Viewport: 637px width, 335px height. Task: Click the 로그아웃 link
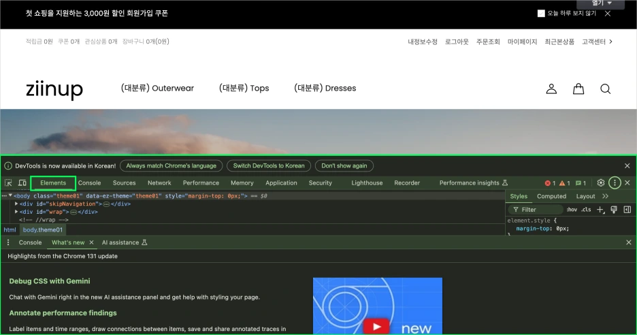[x=457, y=42]
